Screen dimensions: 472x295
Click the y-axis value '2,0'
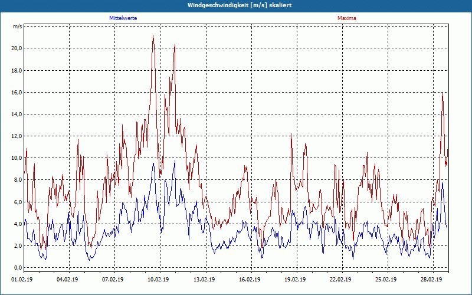click(18, 246)
